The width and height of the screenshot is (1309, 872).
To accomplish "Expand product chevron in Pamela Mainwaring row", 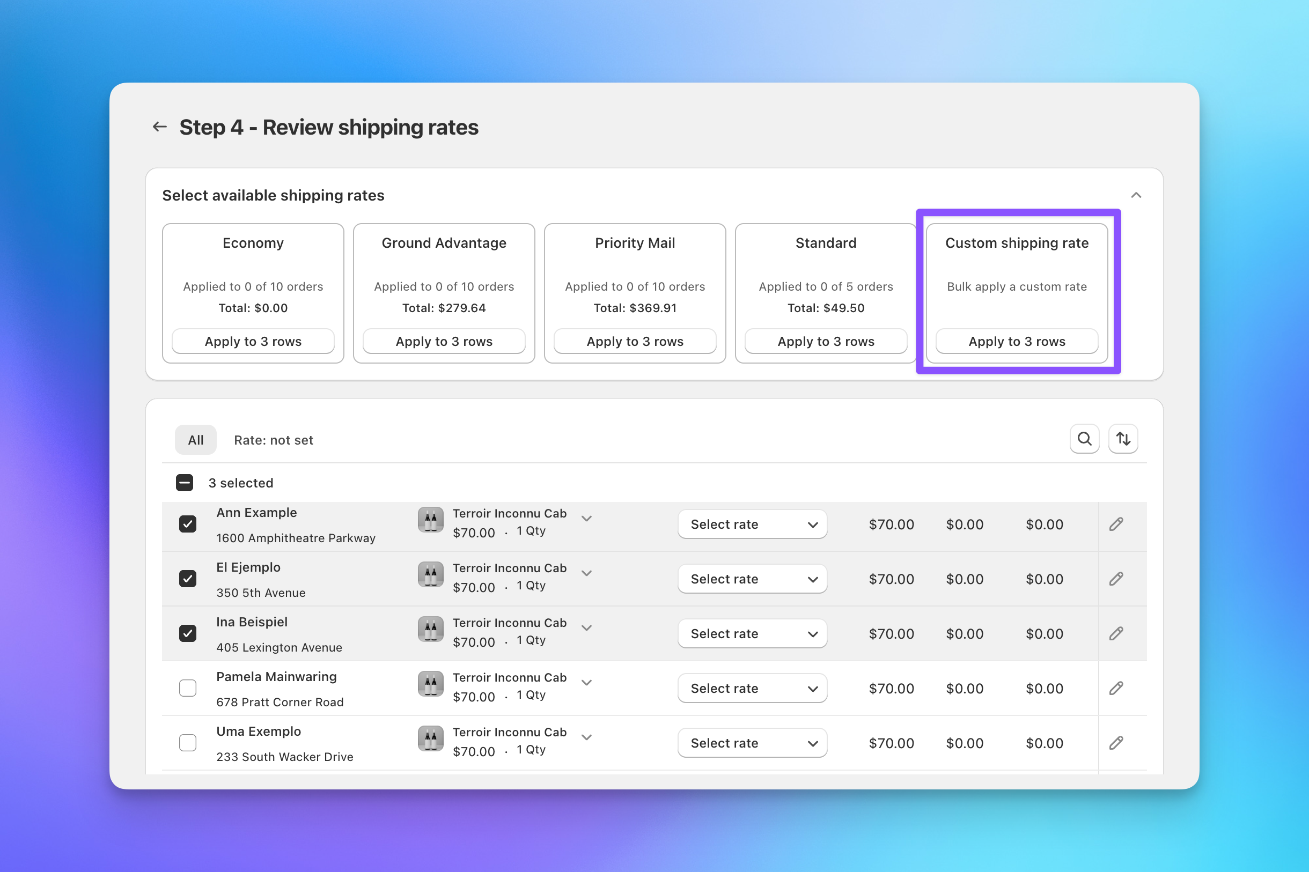I will coord(586,682).
